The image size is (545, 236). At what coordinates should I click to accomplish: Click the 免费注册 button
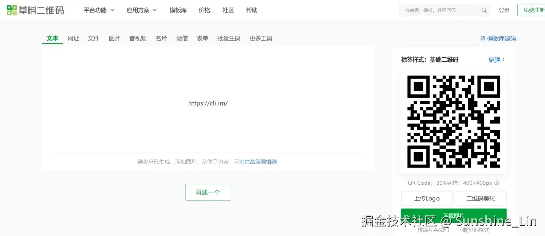(x=531, y=10)
